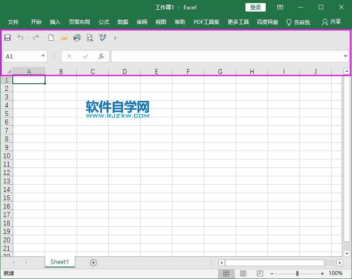The height and width of the screenshot is (279, 352).
Task: Zoom in with the plus icon
Action: [x=322, y=274]
